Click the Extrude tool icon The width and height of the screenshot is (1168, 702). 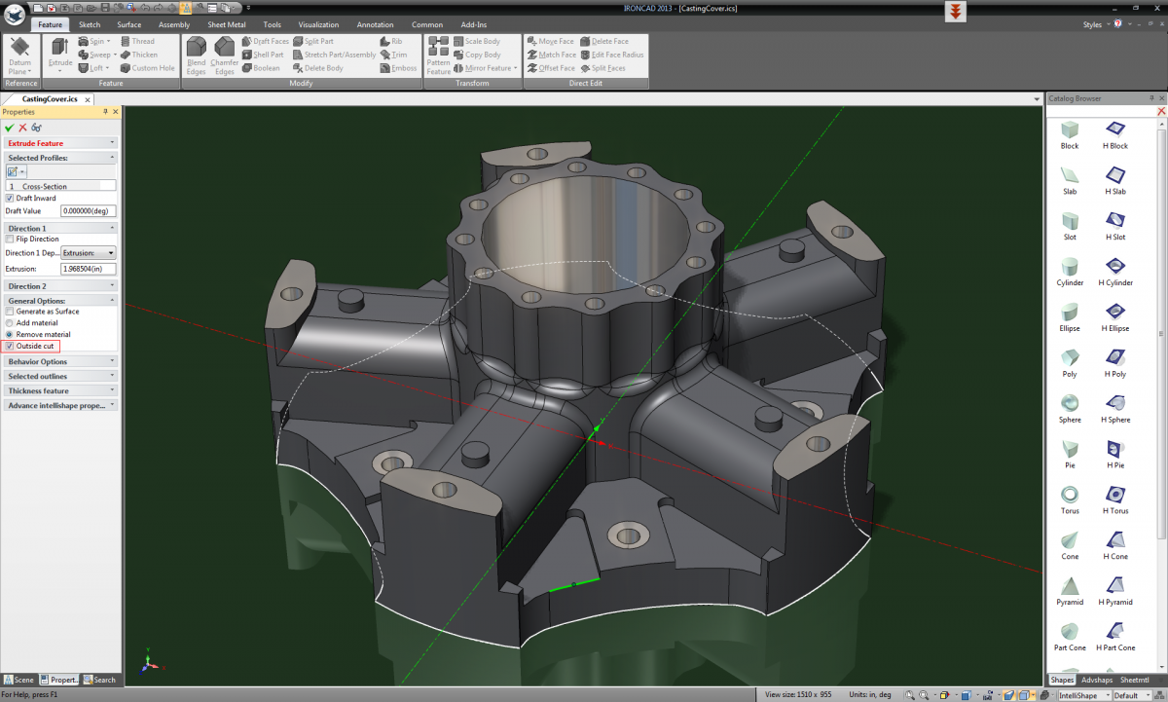coord(60,49)
